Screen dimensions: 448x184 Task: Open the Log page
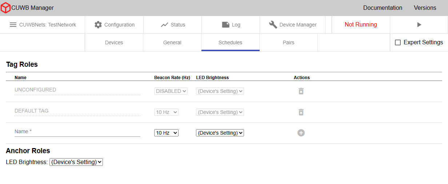231,25
